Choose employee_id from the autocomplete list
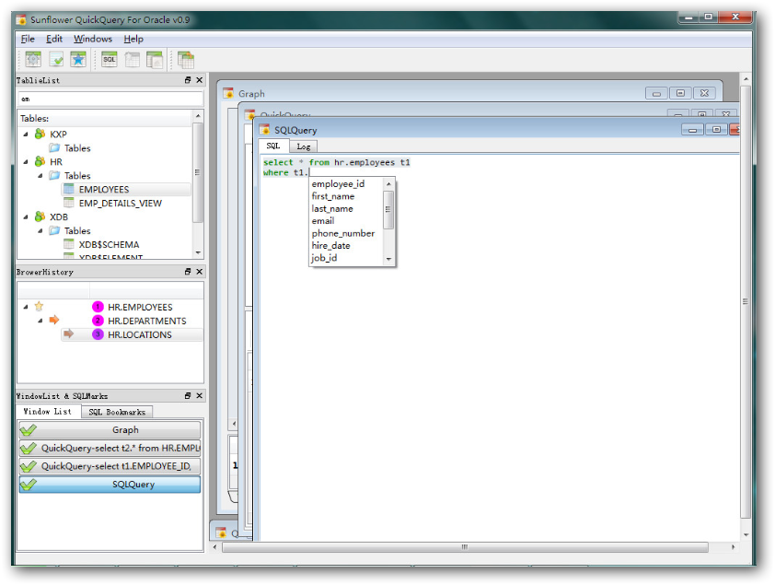Image resolution: width=775 pixels, height=585 pixels. [x=346, y=184]
